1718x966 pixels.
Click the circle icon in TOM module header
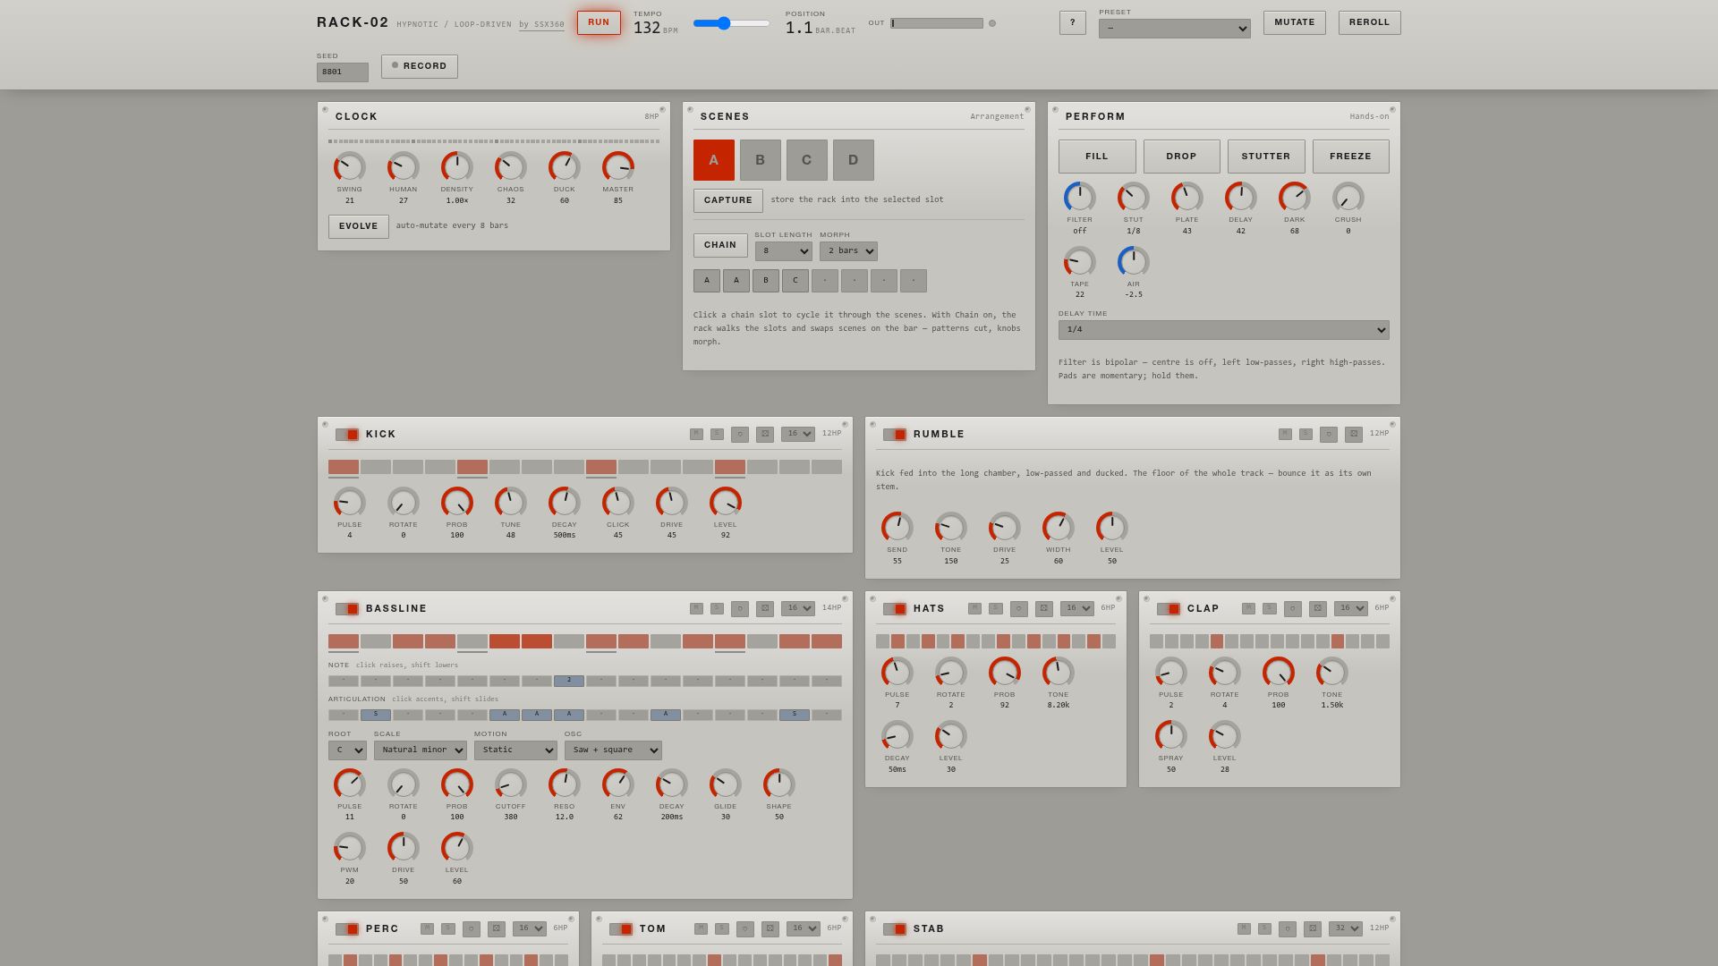click(745, 929)
